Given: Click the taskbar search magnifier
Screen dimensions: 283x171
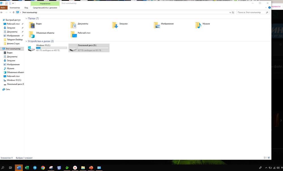Looking at the screenshot, I should [3, 168].
